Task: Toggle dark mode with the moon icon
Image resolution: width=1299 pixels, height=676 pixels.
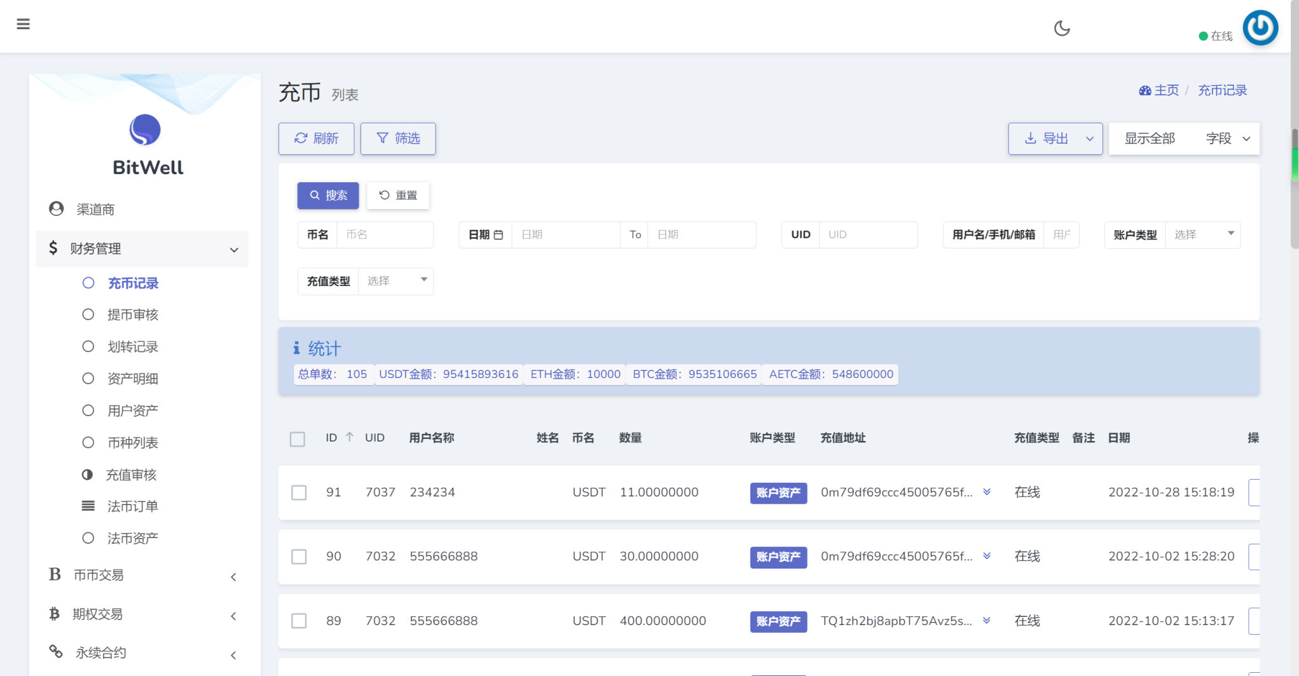Action: 1061,28
